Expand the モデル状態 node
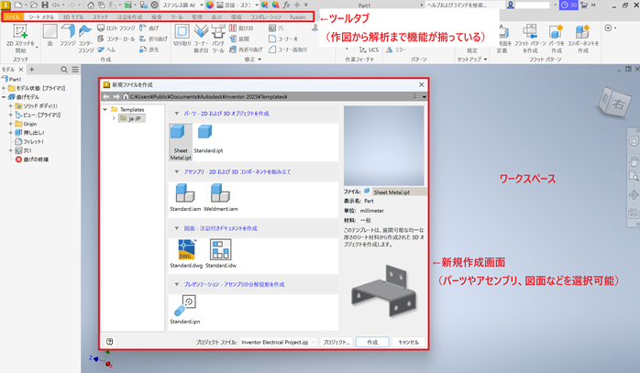 click(4, 88)
